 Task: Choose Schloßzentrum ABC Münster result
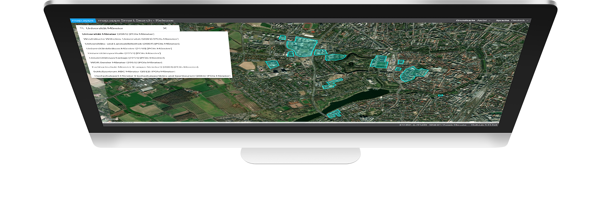coord(134,71)
